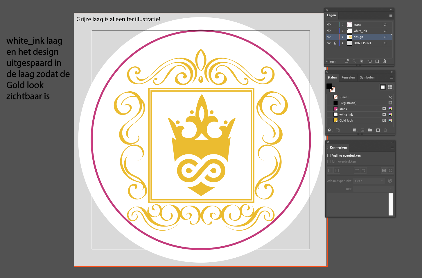The width and height of the screenshot is (422, 278).
Task: Create new color group folder icon
Action: 370,130
